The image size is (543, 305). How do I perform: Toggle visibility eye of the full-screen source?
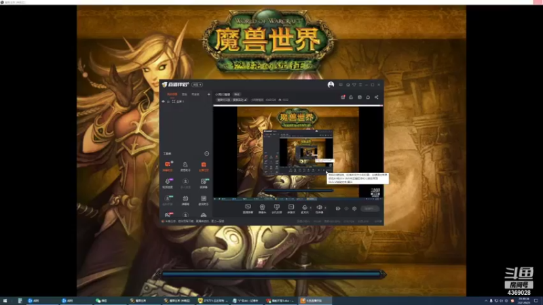click(163, 102)
